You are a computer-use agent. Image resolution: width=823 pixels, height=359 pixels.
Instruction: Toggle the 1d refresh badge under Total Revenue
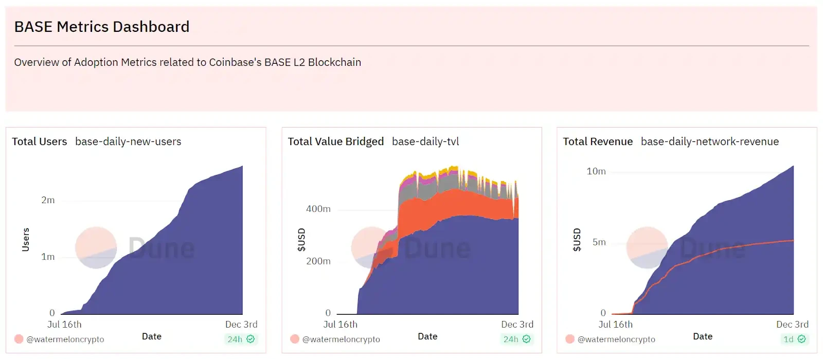(x=788, y=339)
